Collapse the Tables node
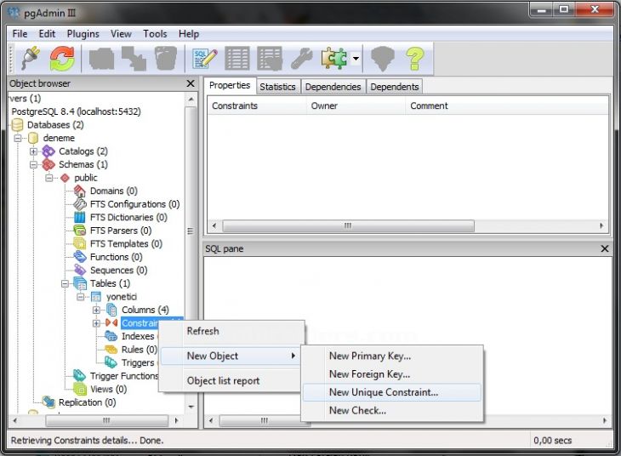The image size is (621, 456). [x=65, y=283]
